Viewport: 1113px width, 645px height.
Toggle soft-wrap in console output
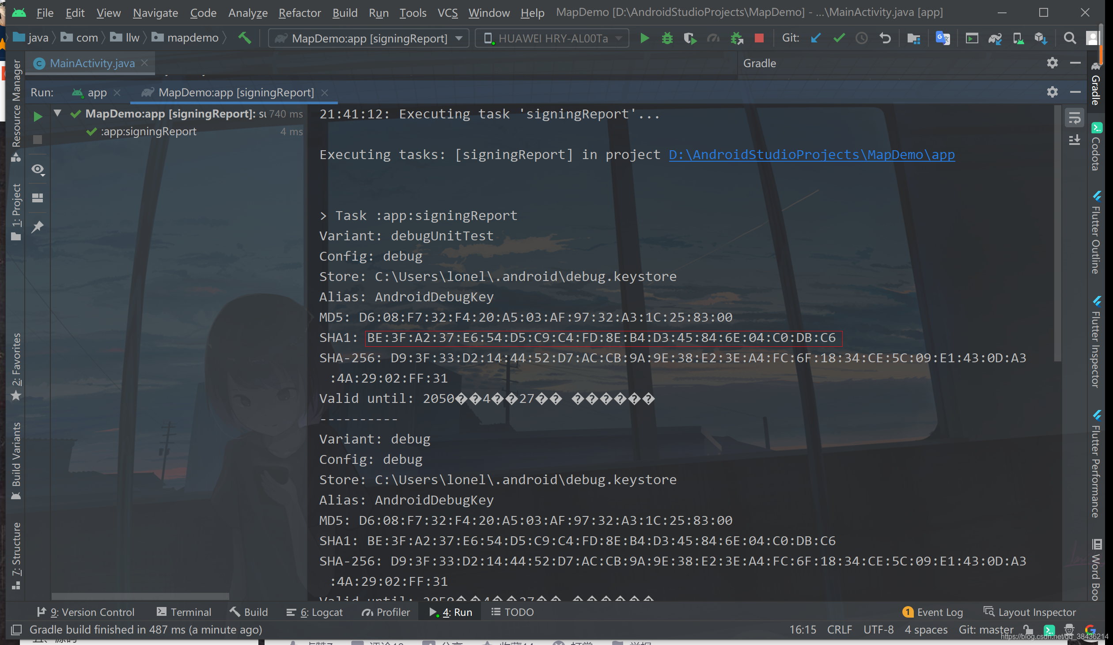[x=1074, y=118]
